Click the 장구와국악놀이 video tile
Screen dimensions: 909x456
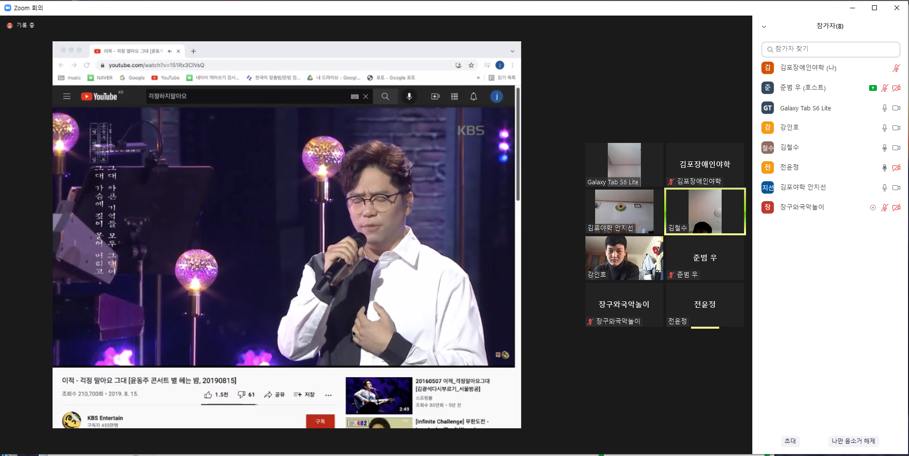[624, 305]
